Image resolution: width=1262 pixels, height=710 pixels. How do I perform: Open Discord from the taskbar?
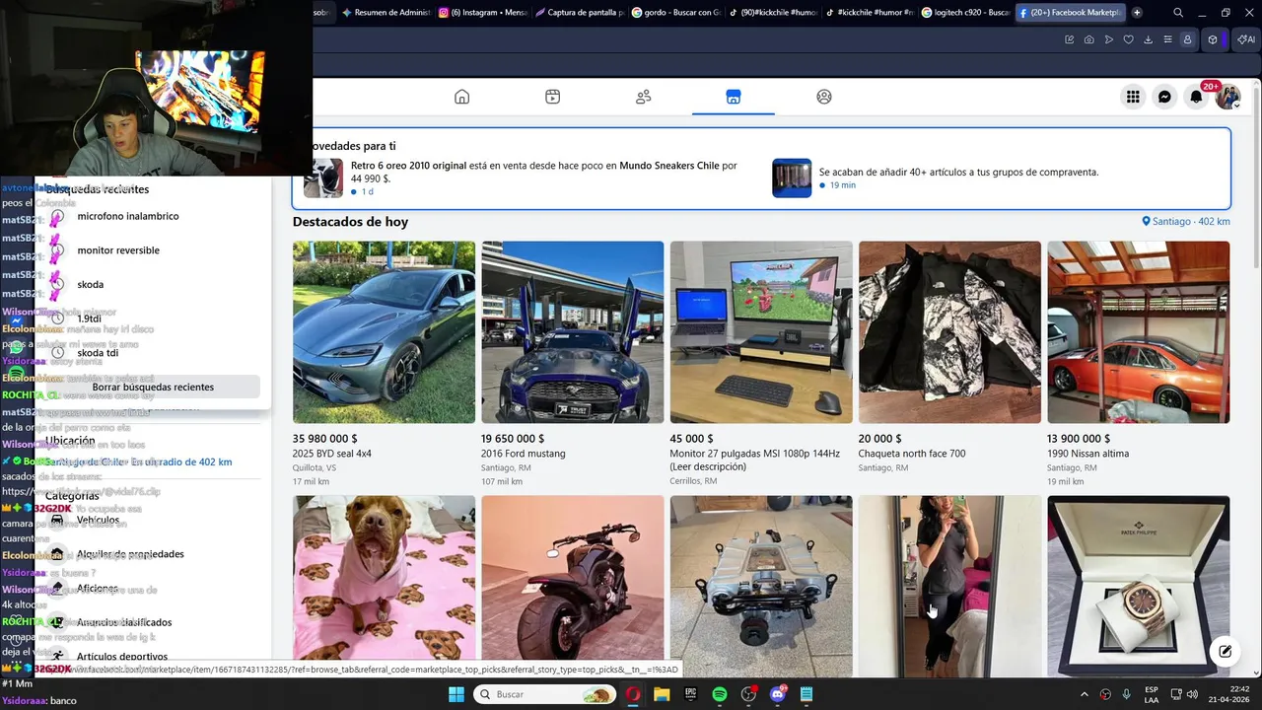point(778,694)
